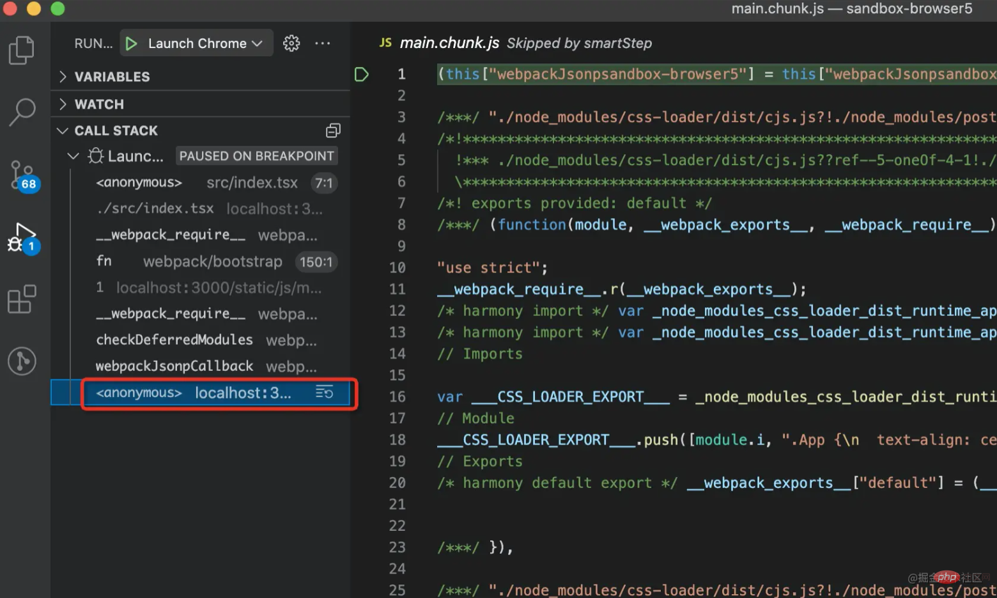
Task: Select the checkDeferredModules stack frame
Action: click(x=174, y=340)
